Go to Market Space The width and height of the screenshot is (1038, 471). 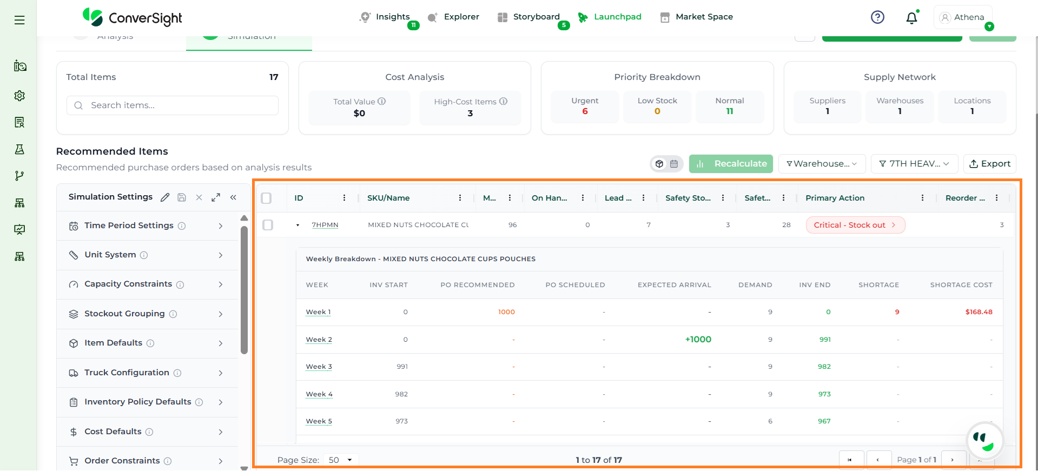[x=697, y=17]
